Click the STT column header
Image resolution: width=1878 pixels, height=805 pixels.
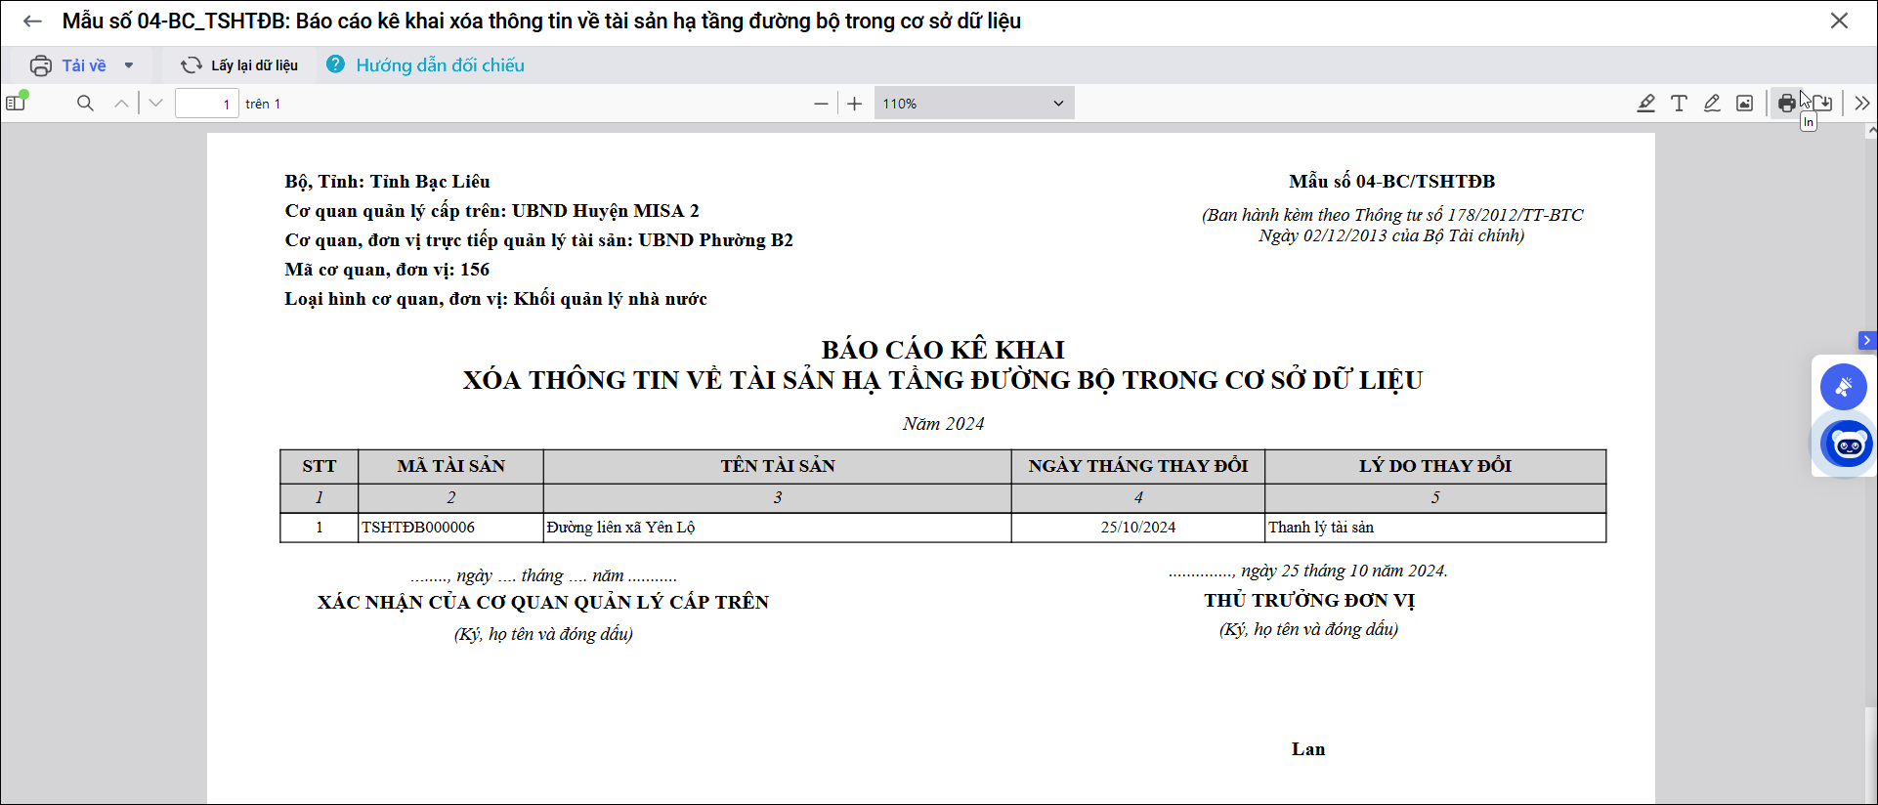pos(320,466)
